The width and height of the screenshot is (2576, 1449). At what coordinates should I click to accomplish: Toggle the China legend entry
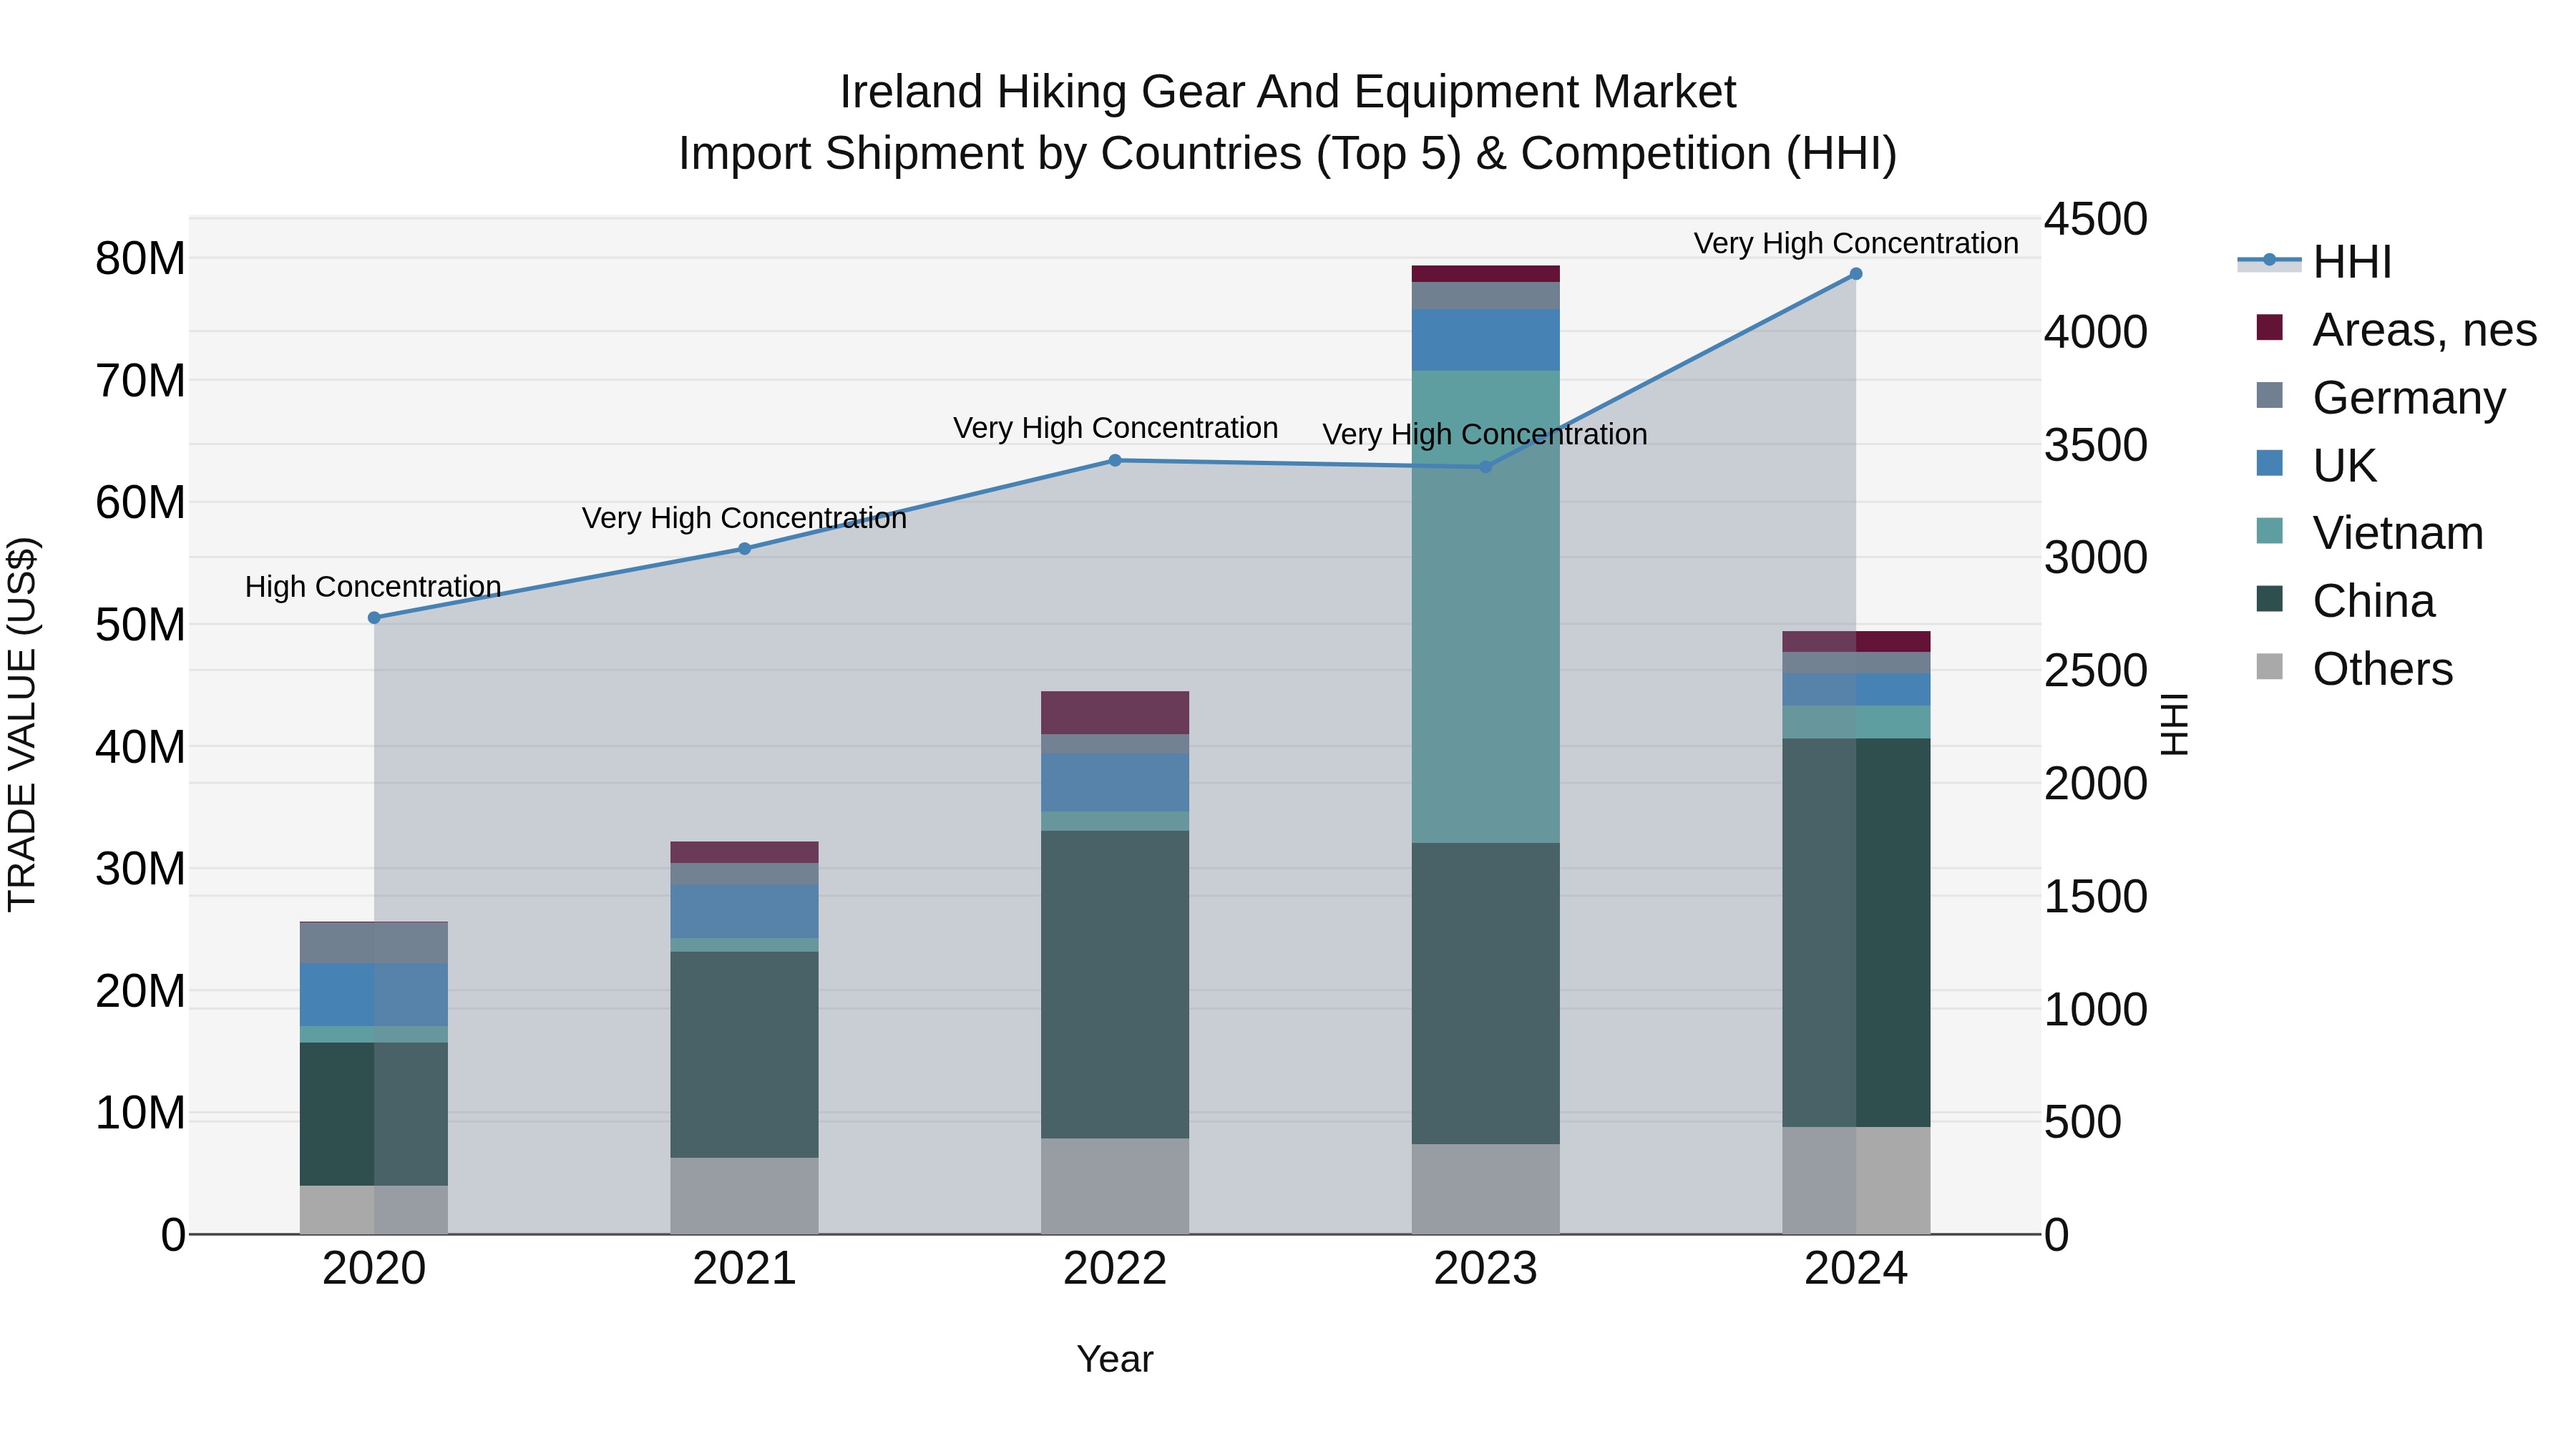(2346, 601)
